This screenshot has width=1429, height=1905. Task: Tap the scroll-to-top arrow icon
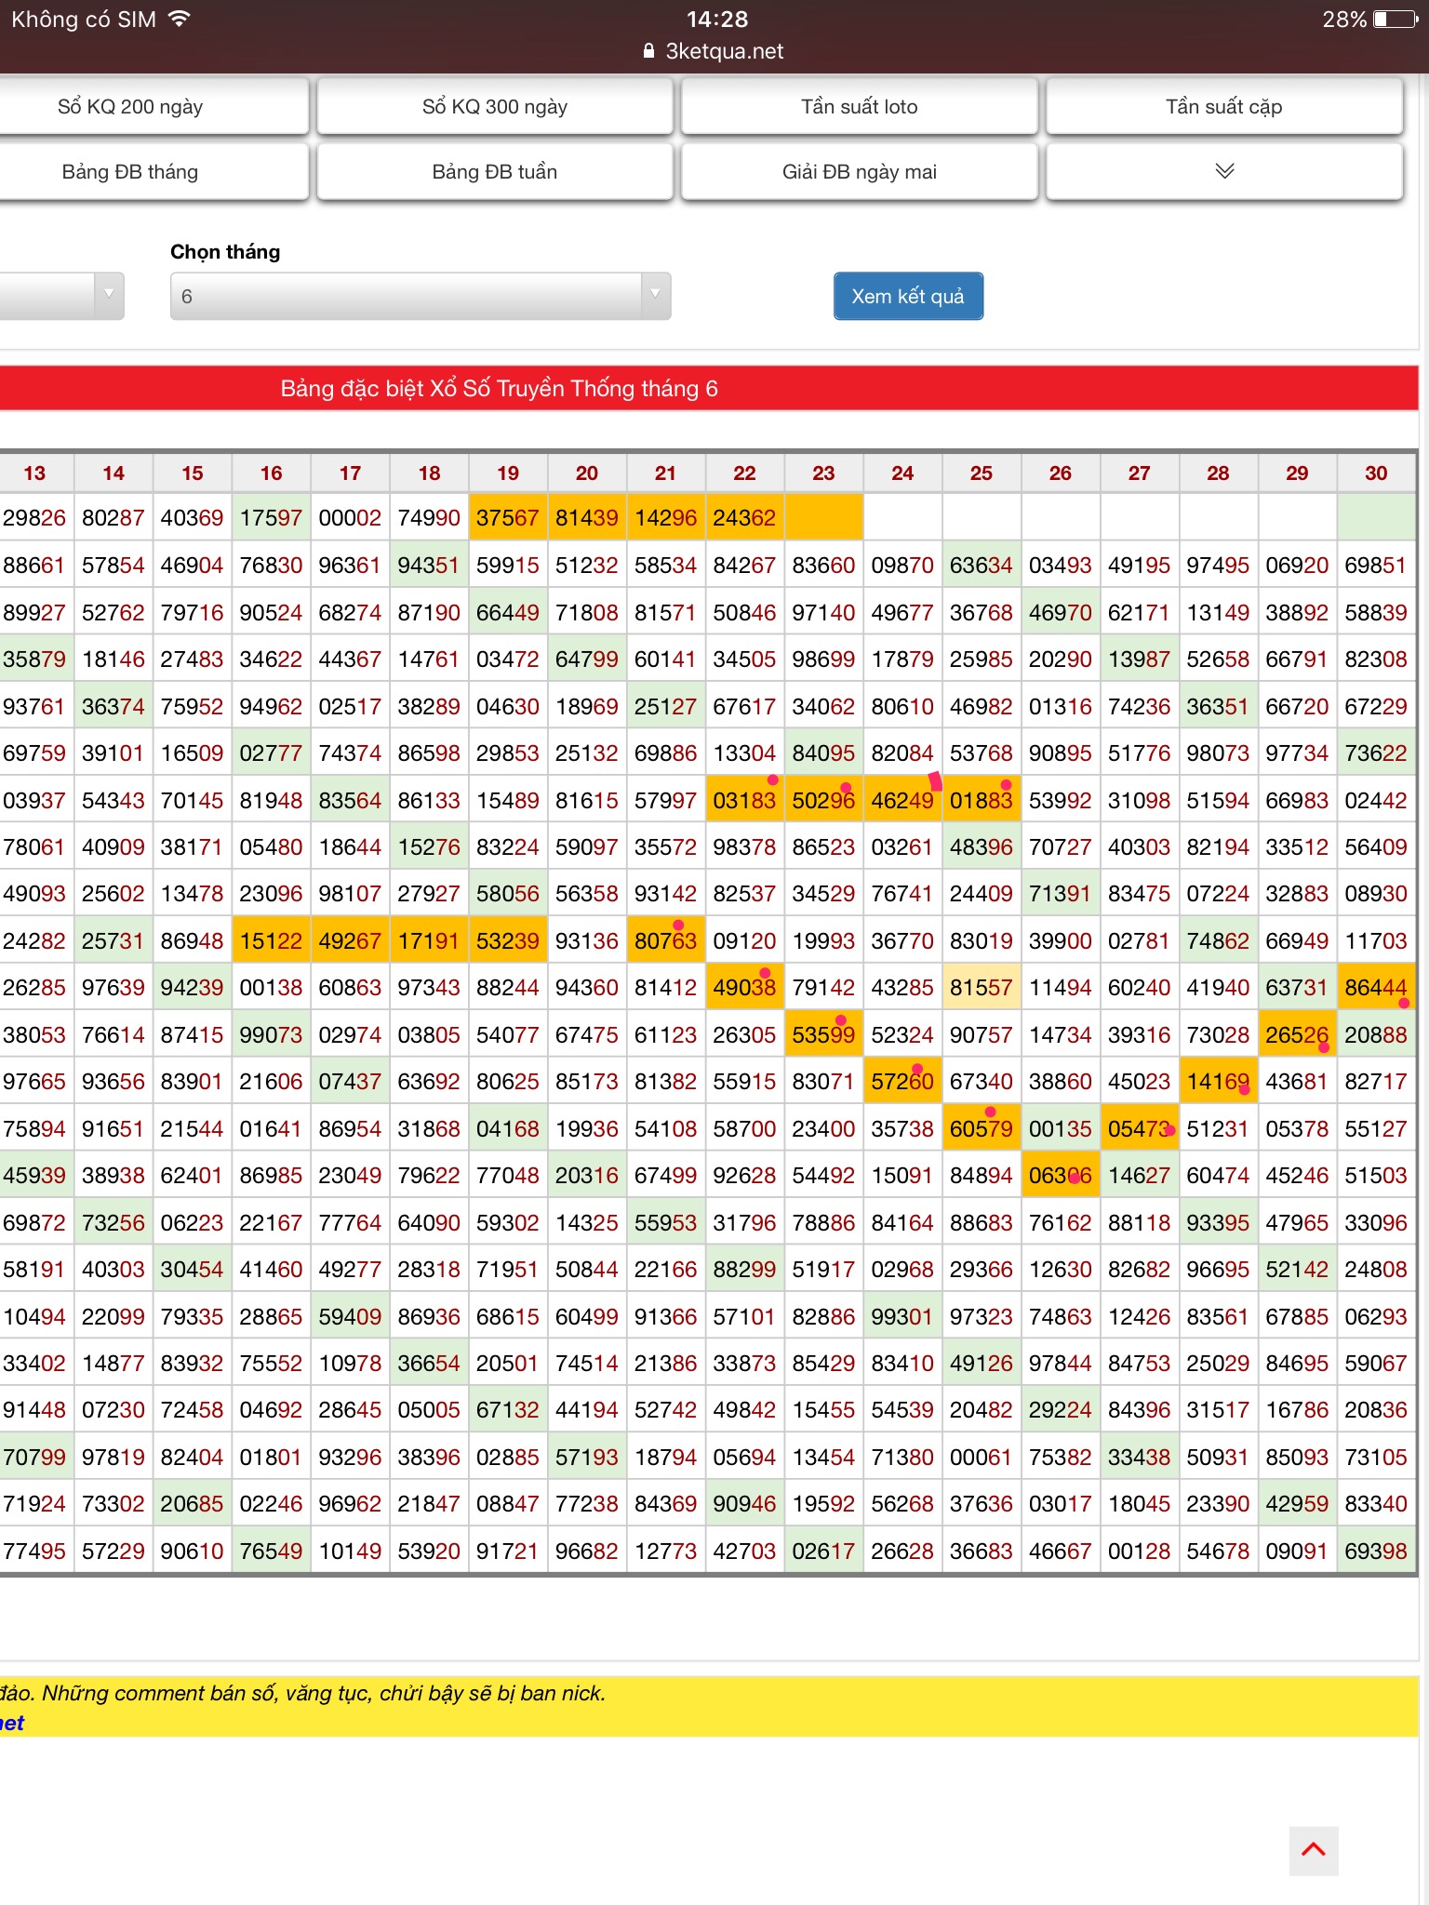tap(1313, 1849)
